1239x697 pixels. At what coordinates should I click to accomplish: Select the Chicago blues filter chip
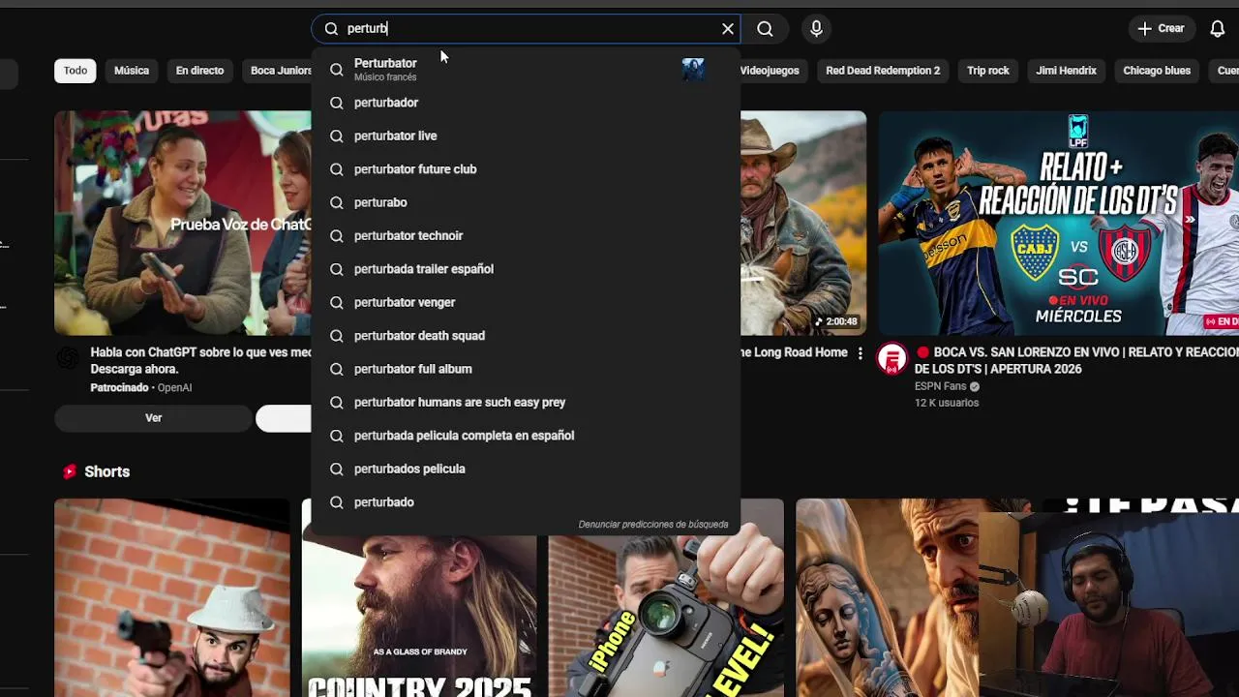coord(1157,71)
